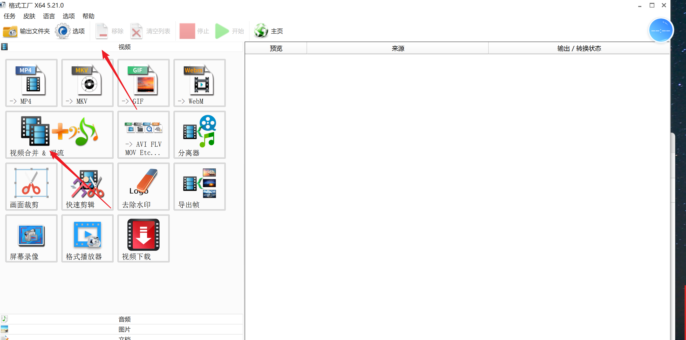Visit the 主页 homepage button
This screenshot has width=686, height=340.
point(269,31)
